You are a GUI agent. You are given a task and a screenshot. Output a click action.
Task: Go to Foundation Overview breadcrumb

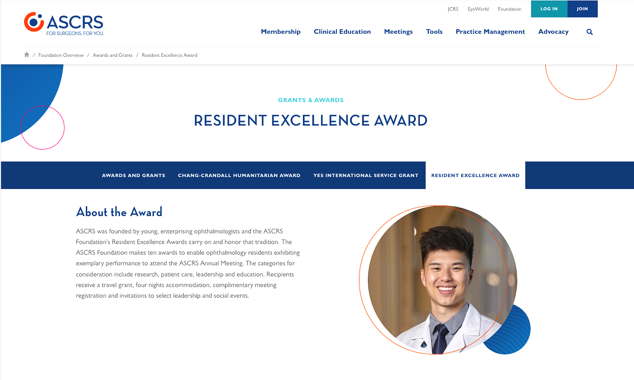tap(61, 55)
